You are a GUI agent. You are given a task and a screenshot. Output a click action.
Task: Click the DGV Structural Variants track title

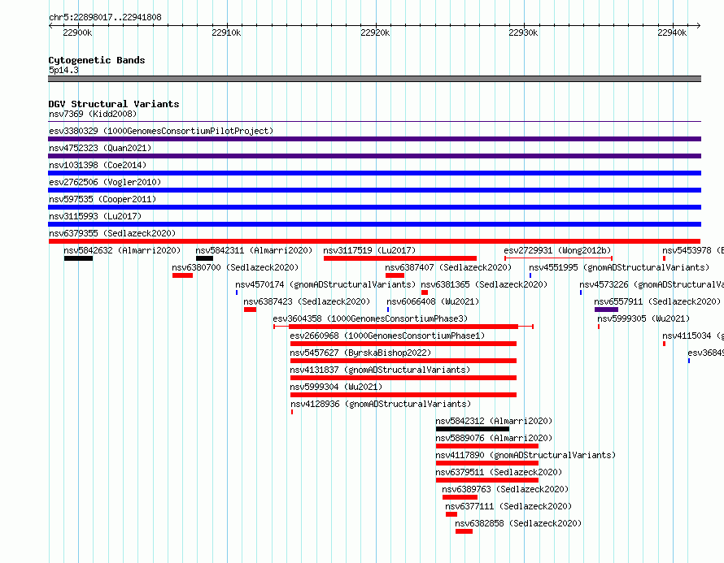click(114, 104)
